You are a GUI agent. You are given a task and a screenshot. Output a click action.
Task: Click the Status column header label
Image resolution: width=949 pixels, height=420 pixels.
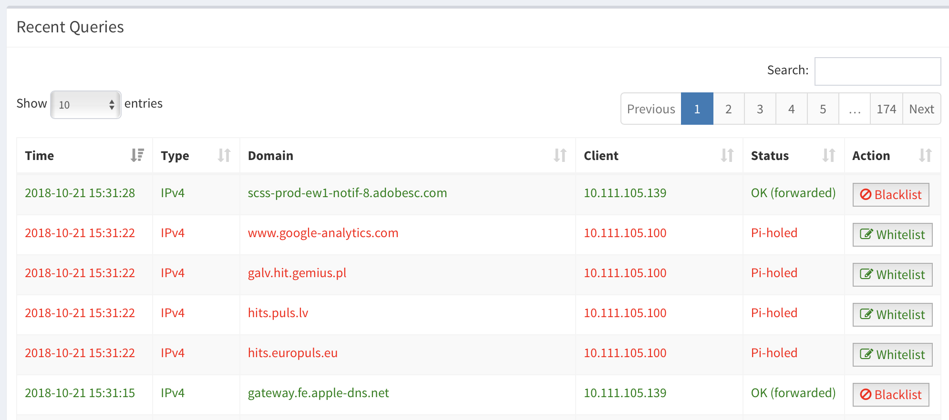pyautogui.click(x=770, y=156)
